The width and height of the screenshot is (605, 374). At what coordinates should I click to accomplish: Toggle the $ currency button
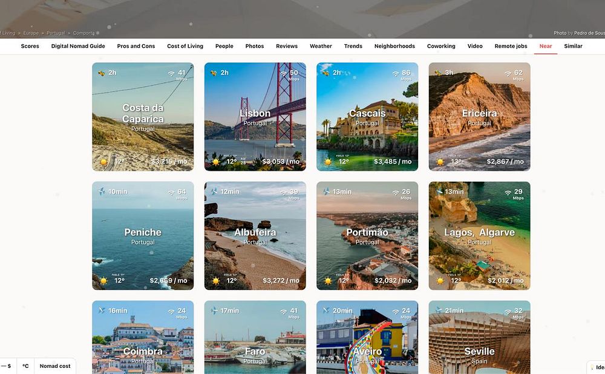point(8,366)
